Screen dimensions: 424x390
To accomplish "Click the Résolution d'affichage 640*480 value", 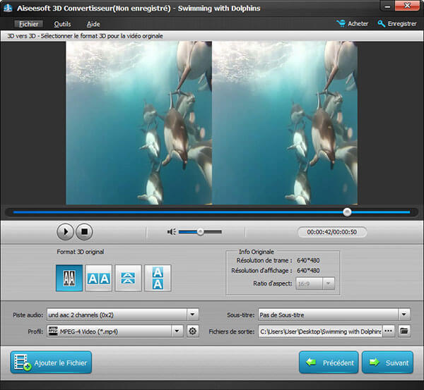I will tap(308, 270).
